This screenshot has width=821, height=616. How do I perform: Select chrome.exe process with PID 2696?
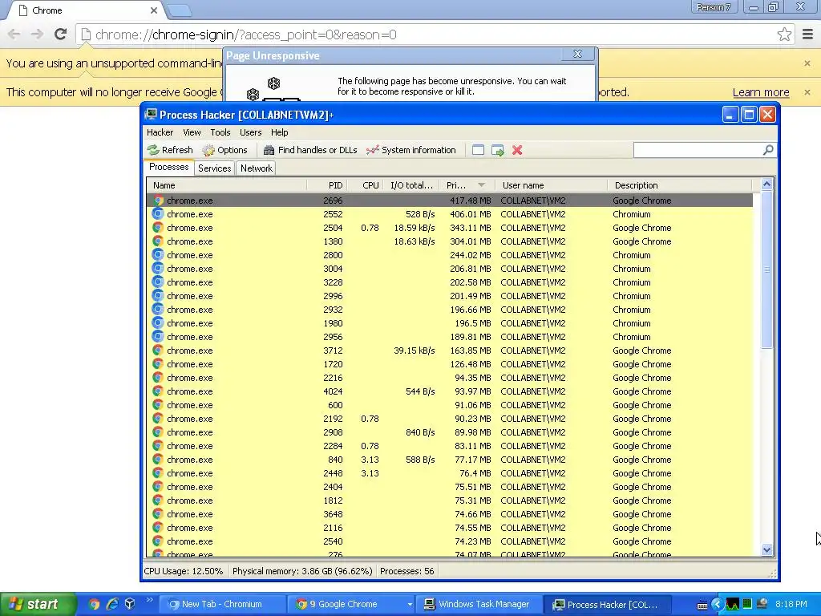pos(450,201)
